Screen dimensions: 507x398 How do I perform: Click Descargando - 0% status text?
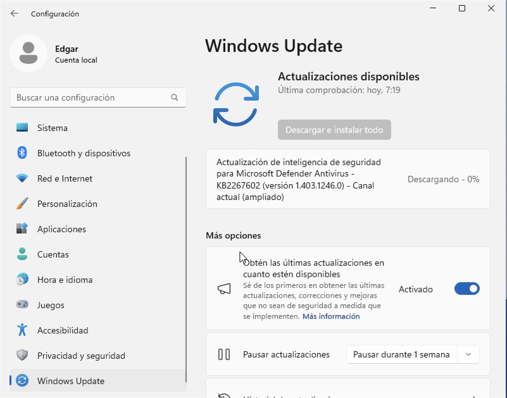(x=443, y=179)
